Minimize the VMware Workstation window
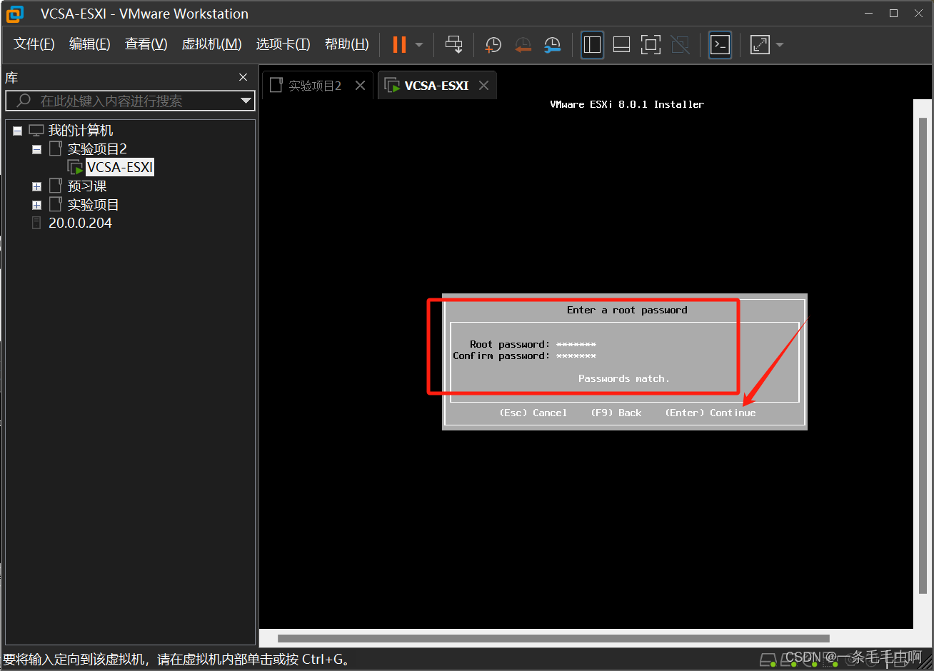Screen dimensions: 934x671 point(868,14)
